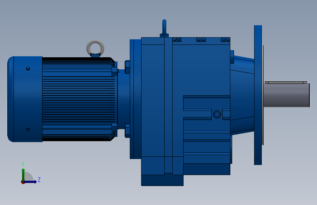Click the red origin dot of the triad
The width and height of the screenshot is (317, 205).
[x=23, y=182]
